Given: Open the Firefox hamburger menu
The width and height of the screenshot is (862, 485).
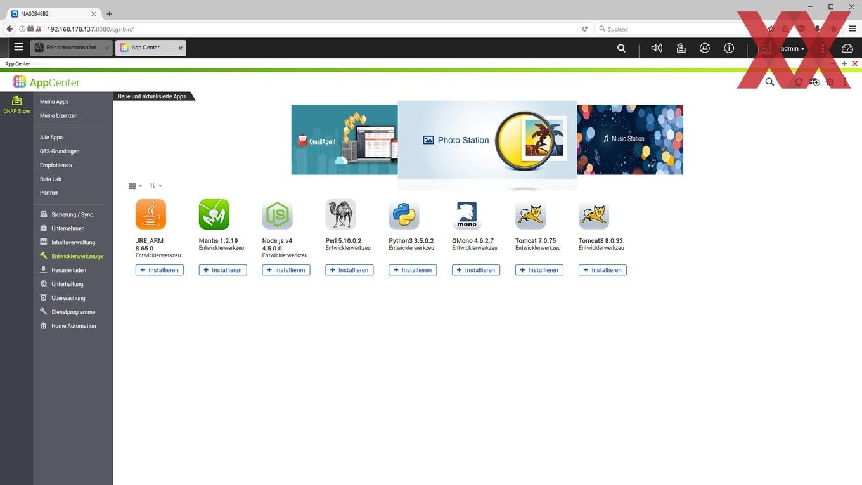Looking at the screenshot, I should pyautogui.click(x=852, y=29).
